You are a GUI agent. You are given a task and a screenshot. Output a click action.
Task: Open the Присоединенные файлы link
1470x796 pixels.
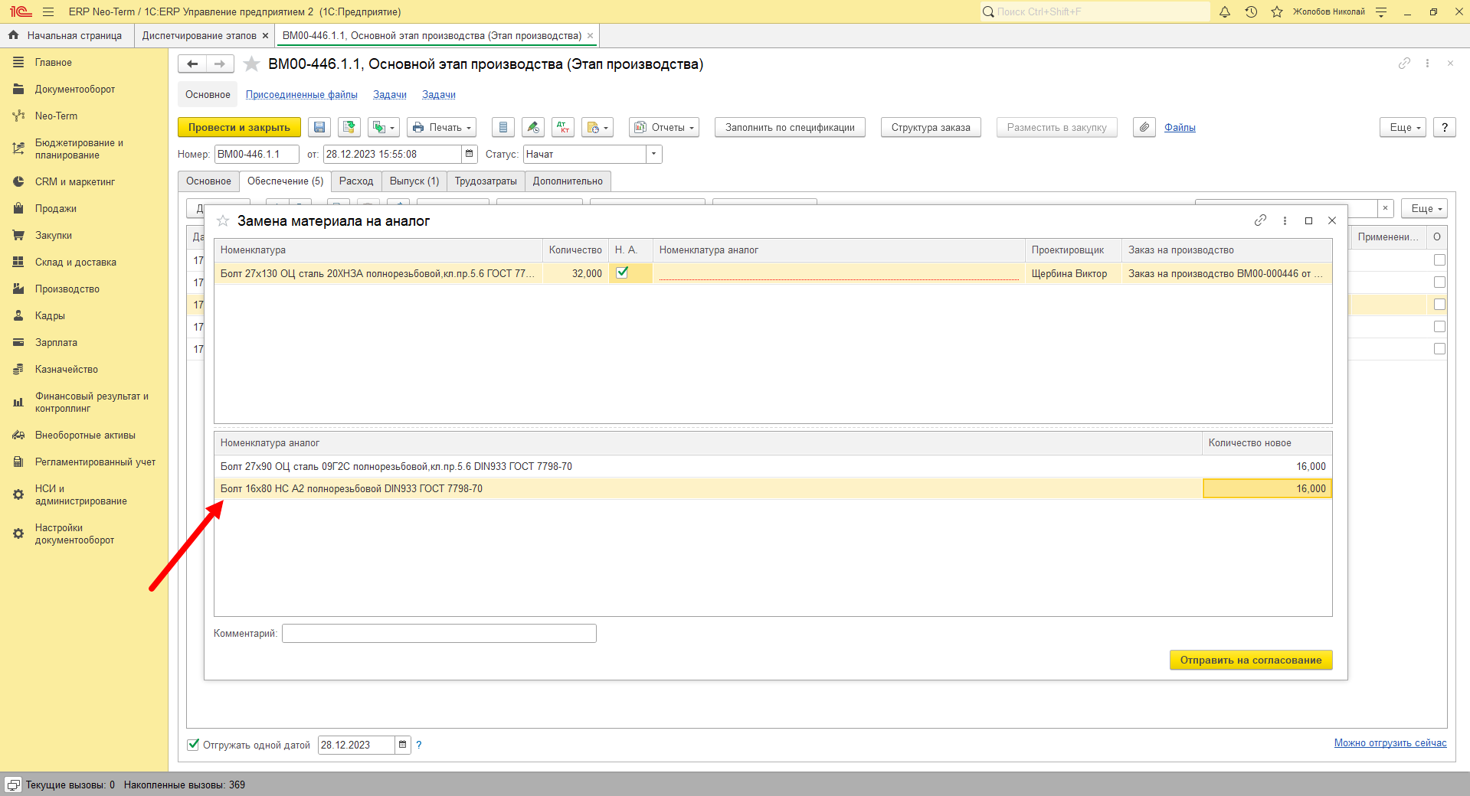[x=302, y=95]
